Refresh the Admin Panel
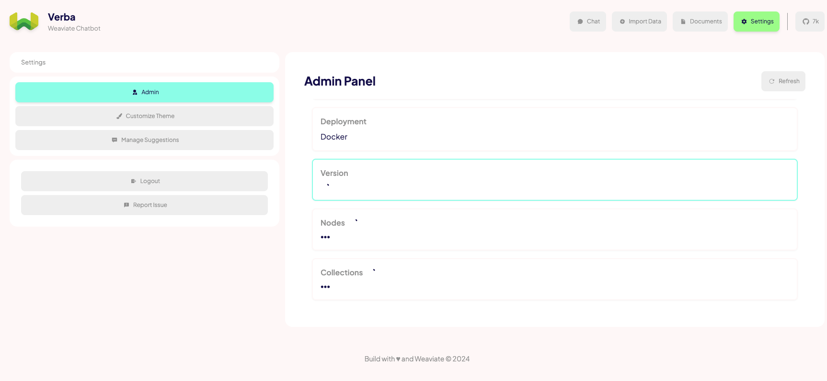827x381 pixels. pyautogui.click(x=783, y=81)
